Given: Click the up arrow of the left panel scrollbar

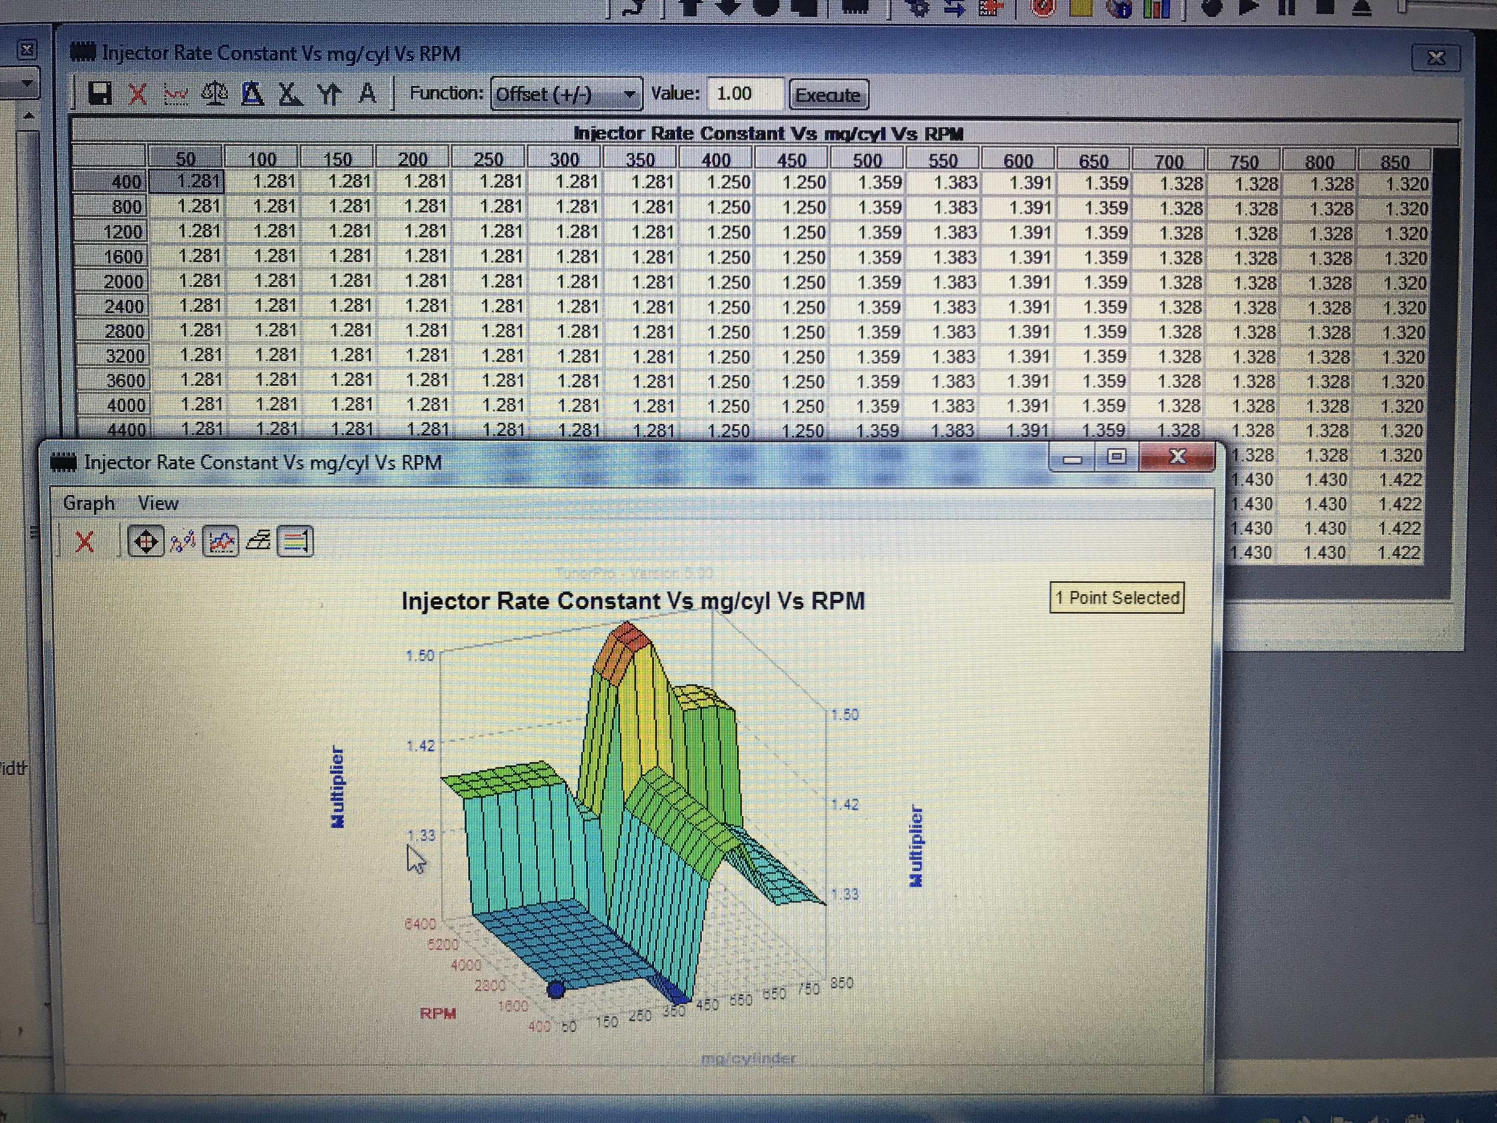Looking at the screenshot, I should point(28,117).
